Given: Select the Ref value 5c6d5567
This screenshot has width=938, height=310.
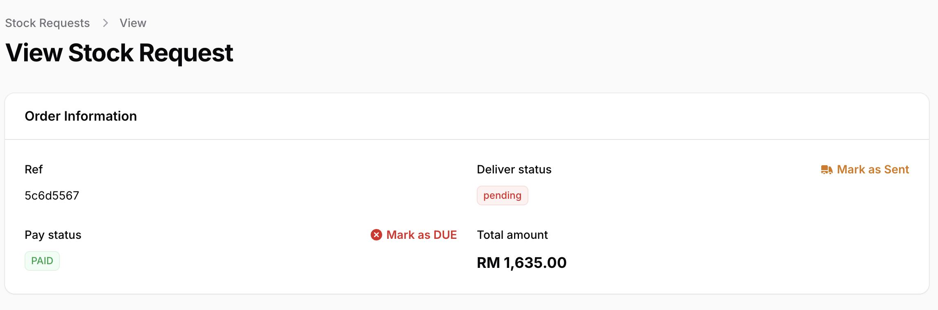Looking at the screenshot, I should click(x=52, y=195).
